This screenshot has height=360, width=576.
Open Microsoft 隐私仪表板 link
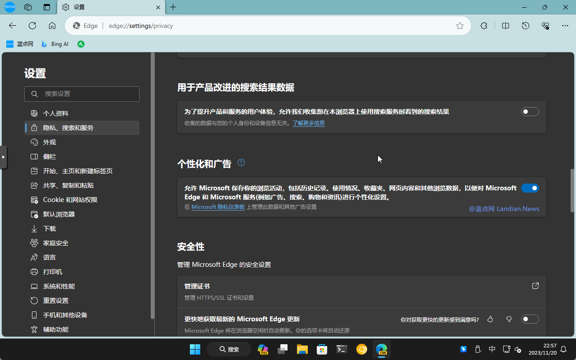coord(218,207)
